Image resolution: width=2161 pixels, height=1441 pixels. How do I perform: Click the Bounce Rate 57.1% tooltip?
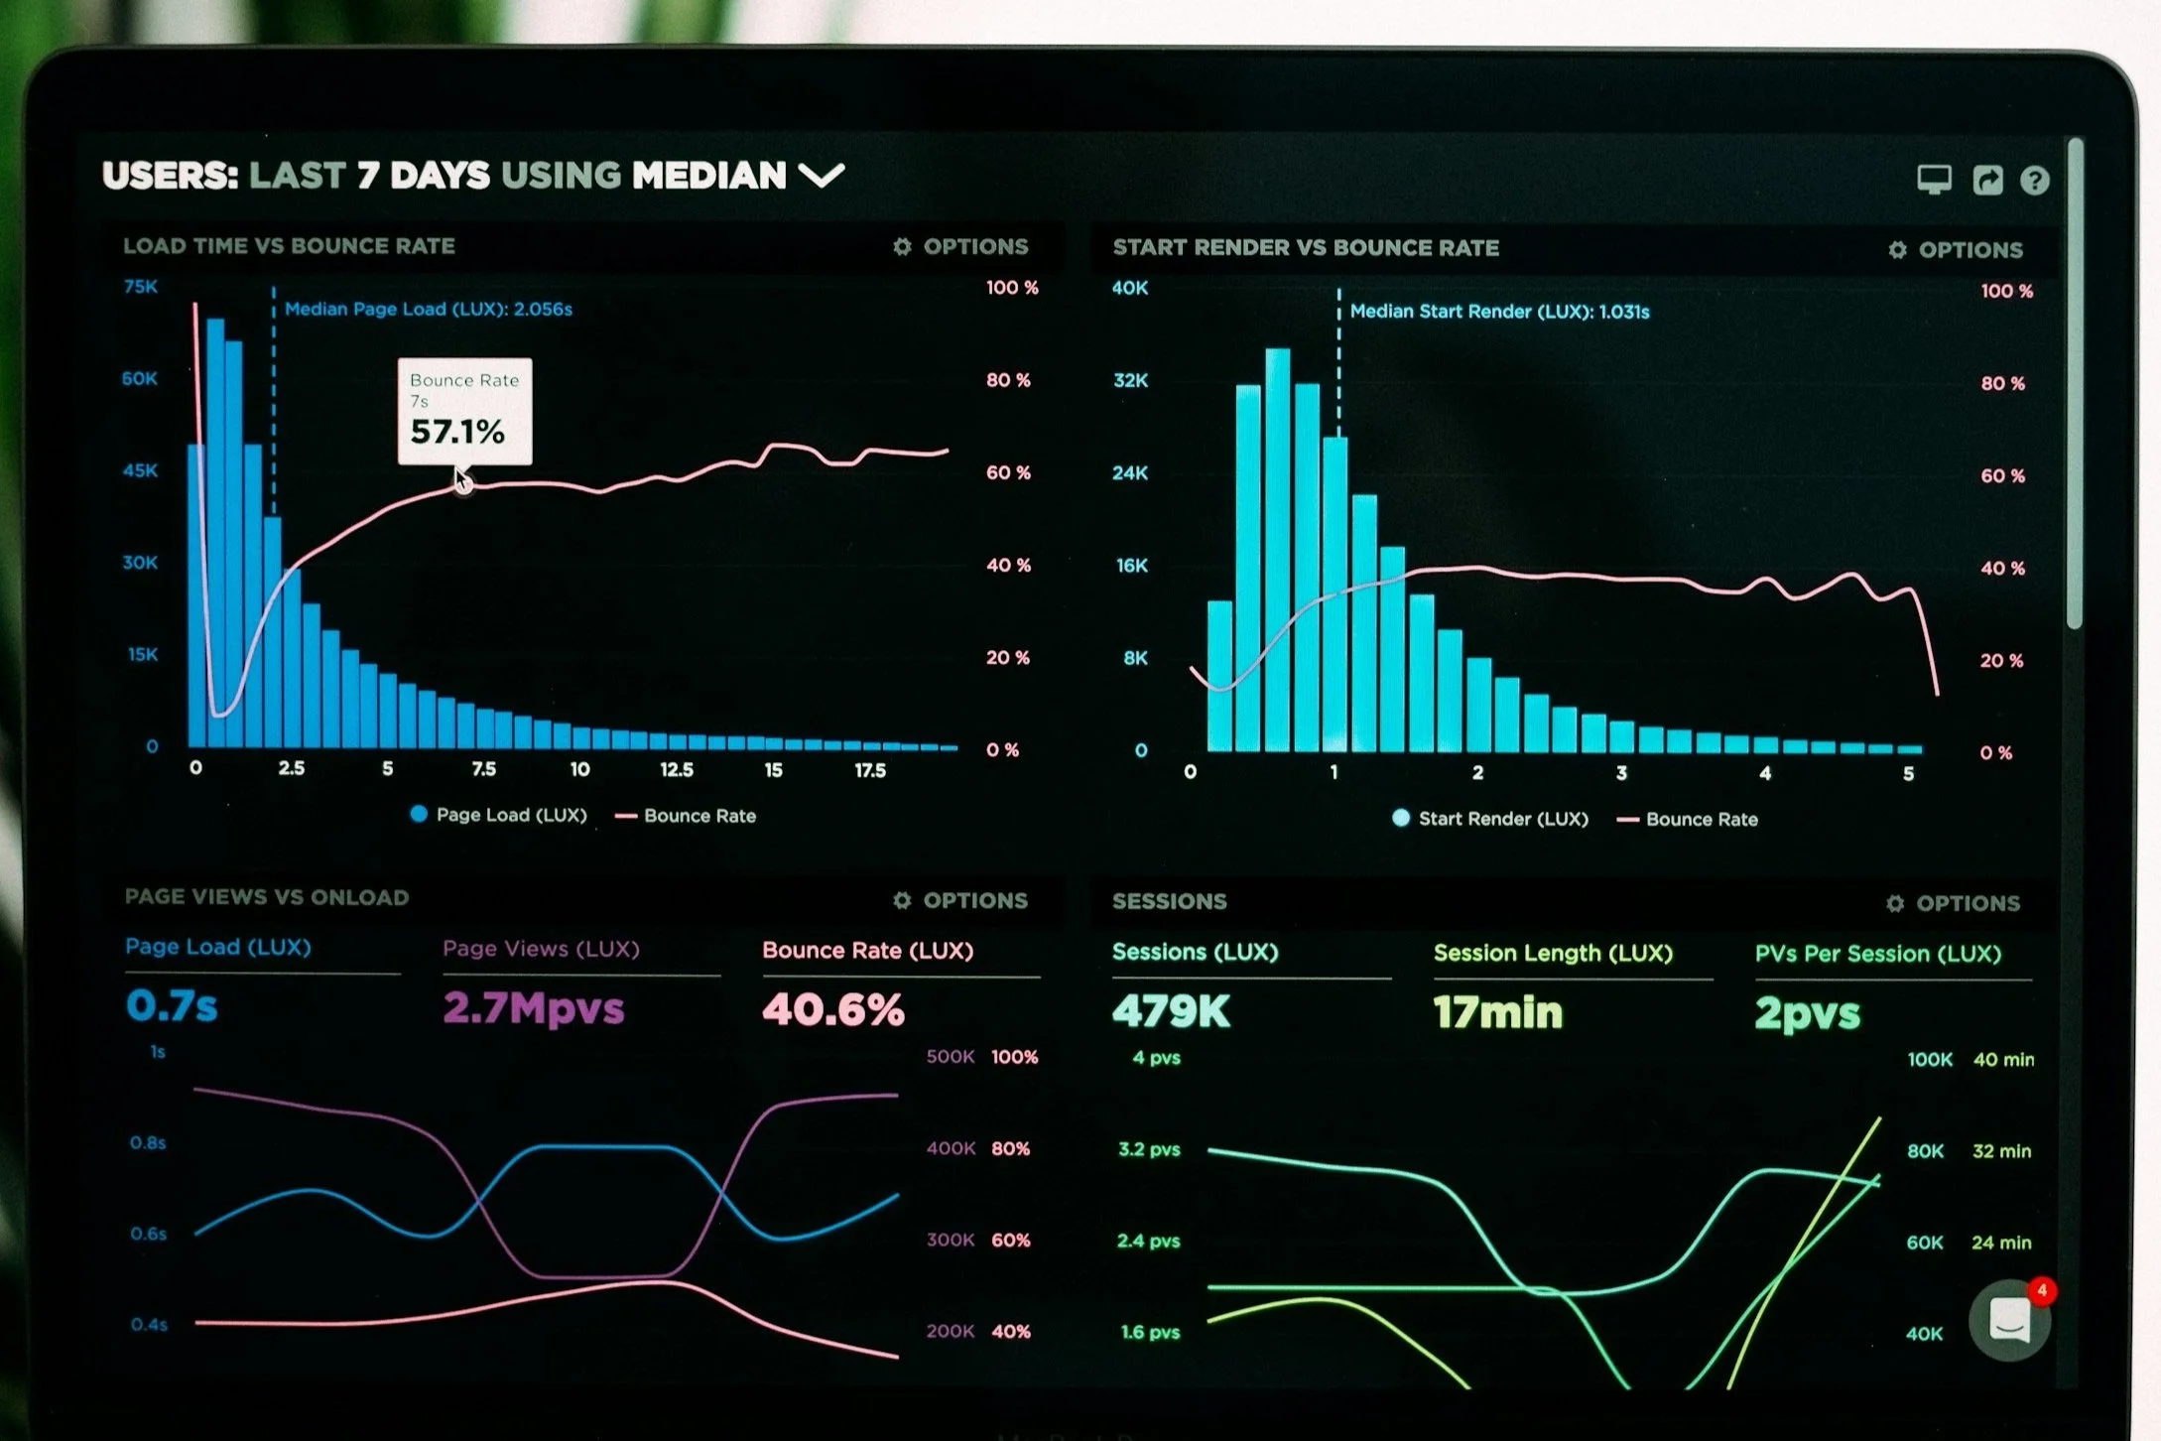465,411
